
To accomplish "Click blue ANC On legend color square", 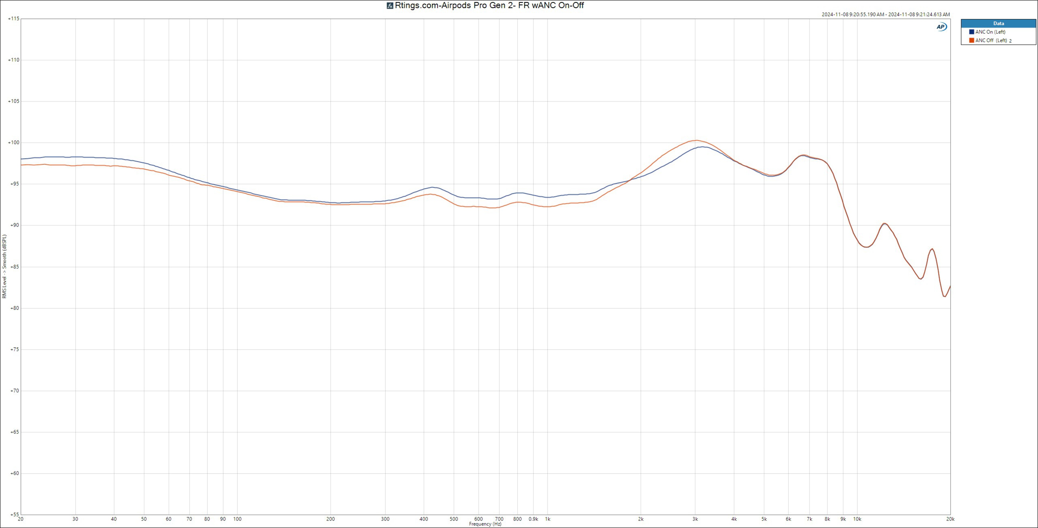I will pos(972,32).
